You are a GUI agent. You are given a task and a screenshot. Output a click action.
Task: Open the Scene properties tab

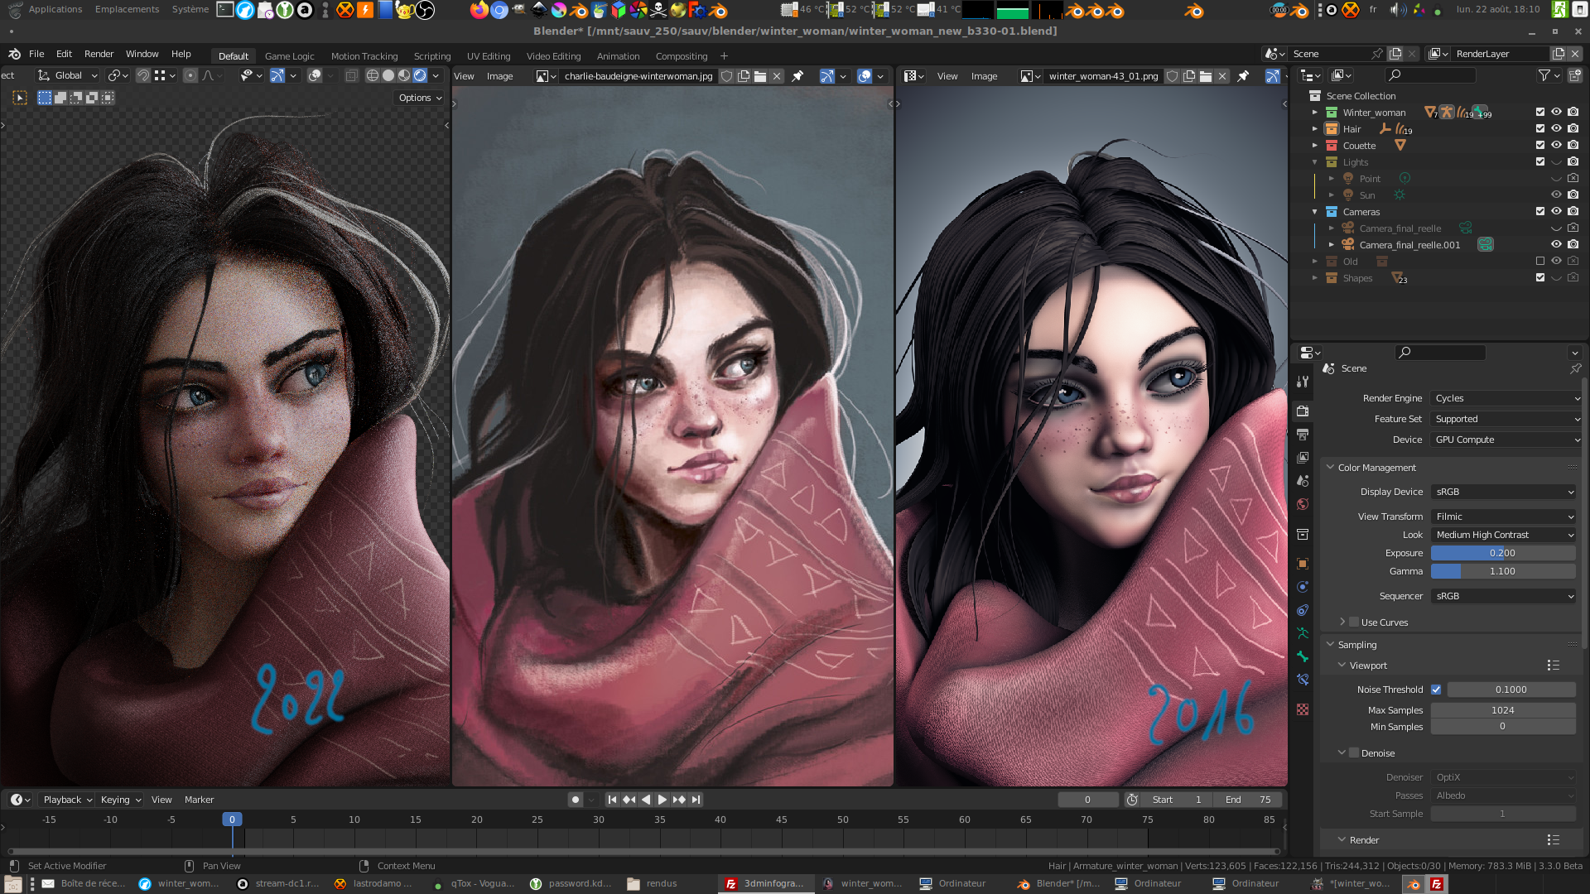point(1303,481)
